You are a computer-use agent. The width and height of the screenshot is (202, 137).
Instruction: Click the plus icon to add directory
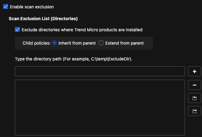pos(195,71)
